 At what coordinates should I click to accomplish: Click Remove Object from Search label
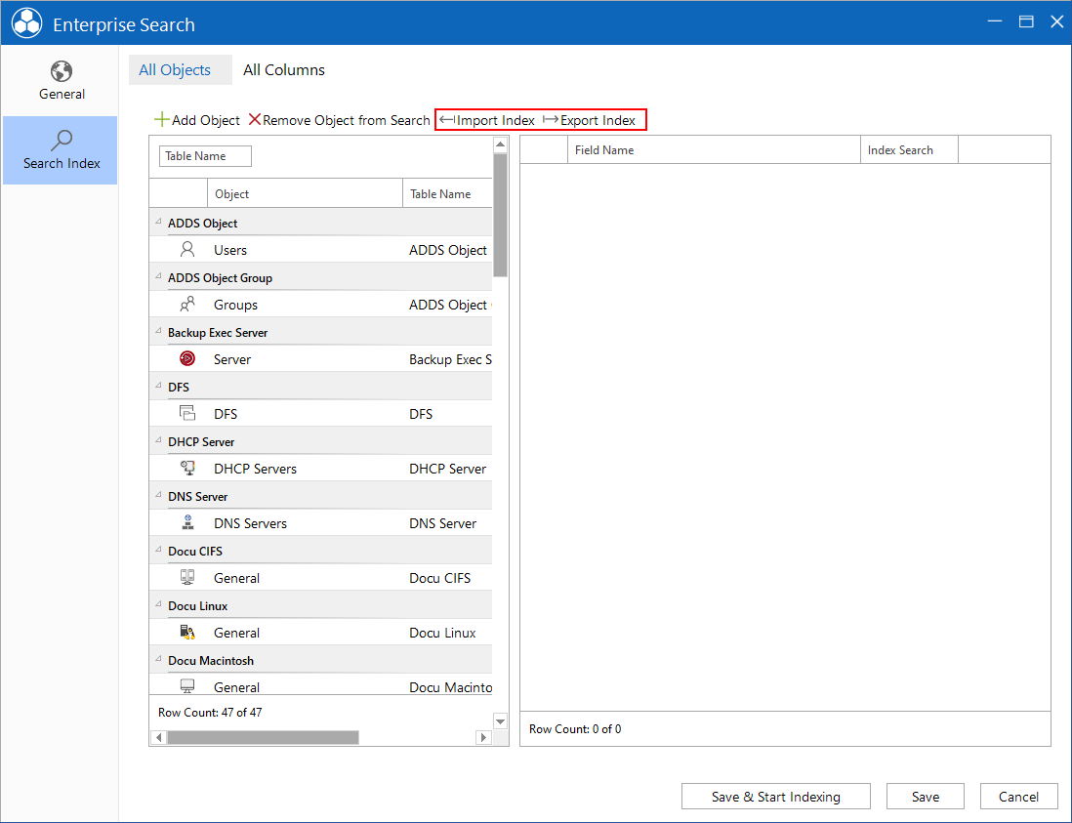click(x=346, y=120)
